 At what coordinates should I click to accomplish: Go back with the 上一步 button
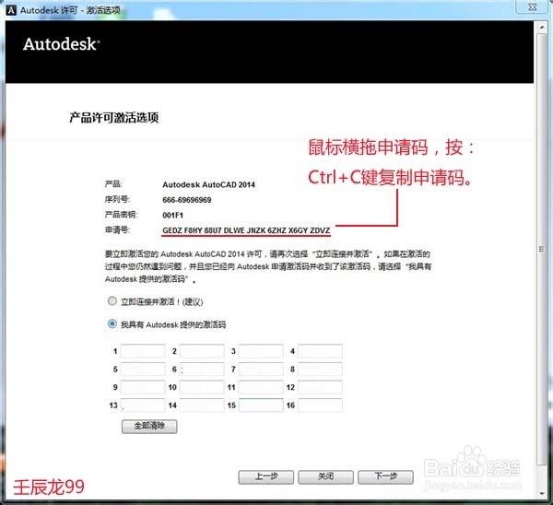click(266, 476)
